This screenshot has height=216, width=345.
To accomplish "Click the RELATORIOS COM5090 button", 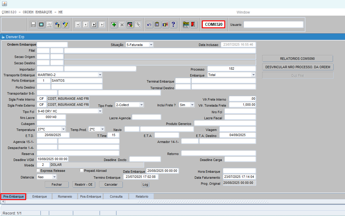I will click(x=297, y=59).
